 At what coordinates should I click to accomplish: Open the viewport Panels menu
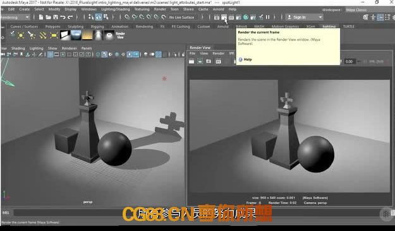point(87,49)
